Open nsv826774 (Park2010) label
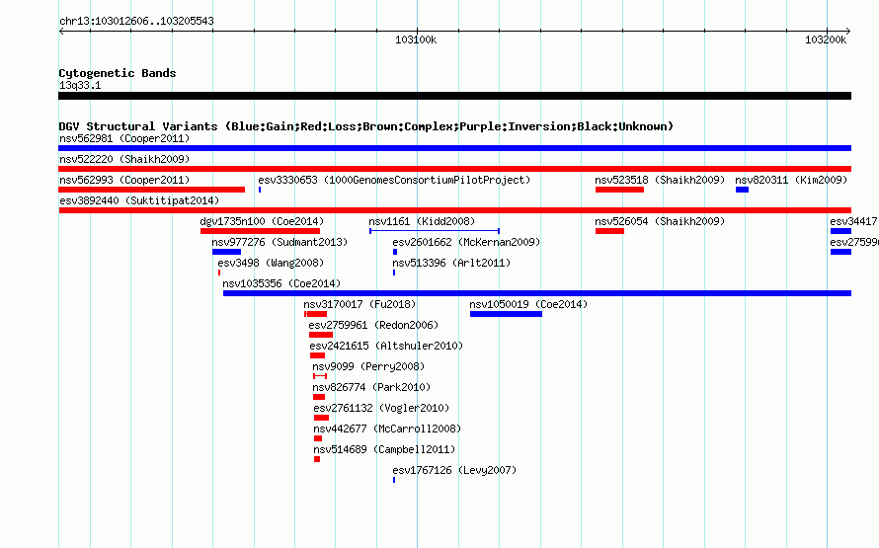 coord(371,387)
